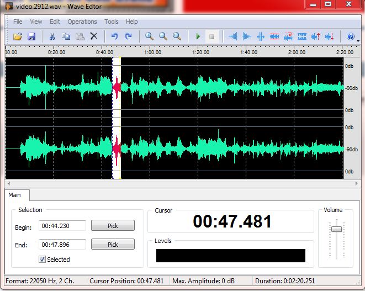Expand the toolbar options arrow
Image resolution: width=365 pixels, height=291 pixels.
358,41
